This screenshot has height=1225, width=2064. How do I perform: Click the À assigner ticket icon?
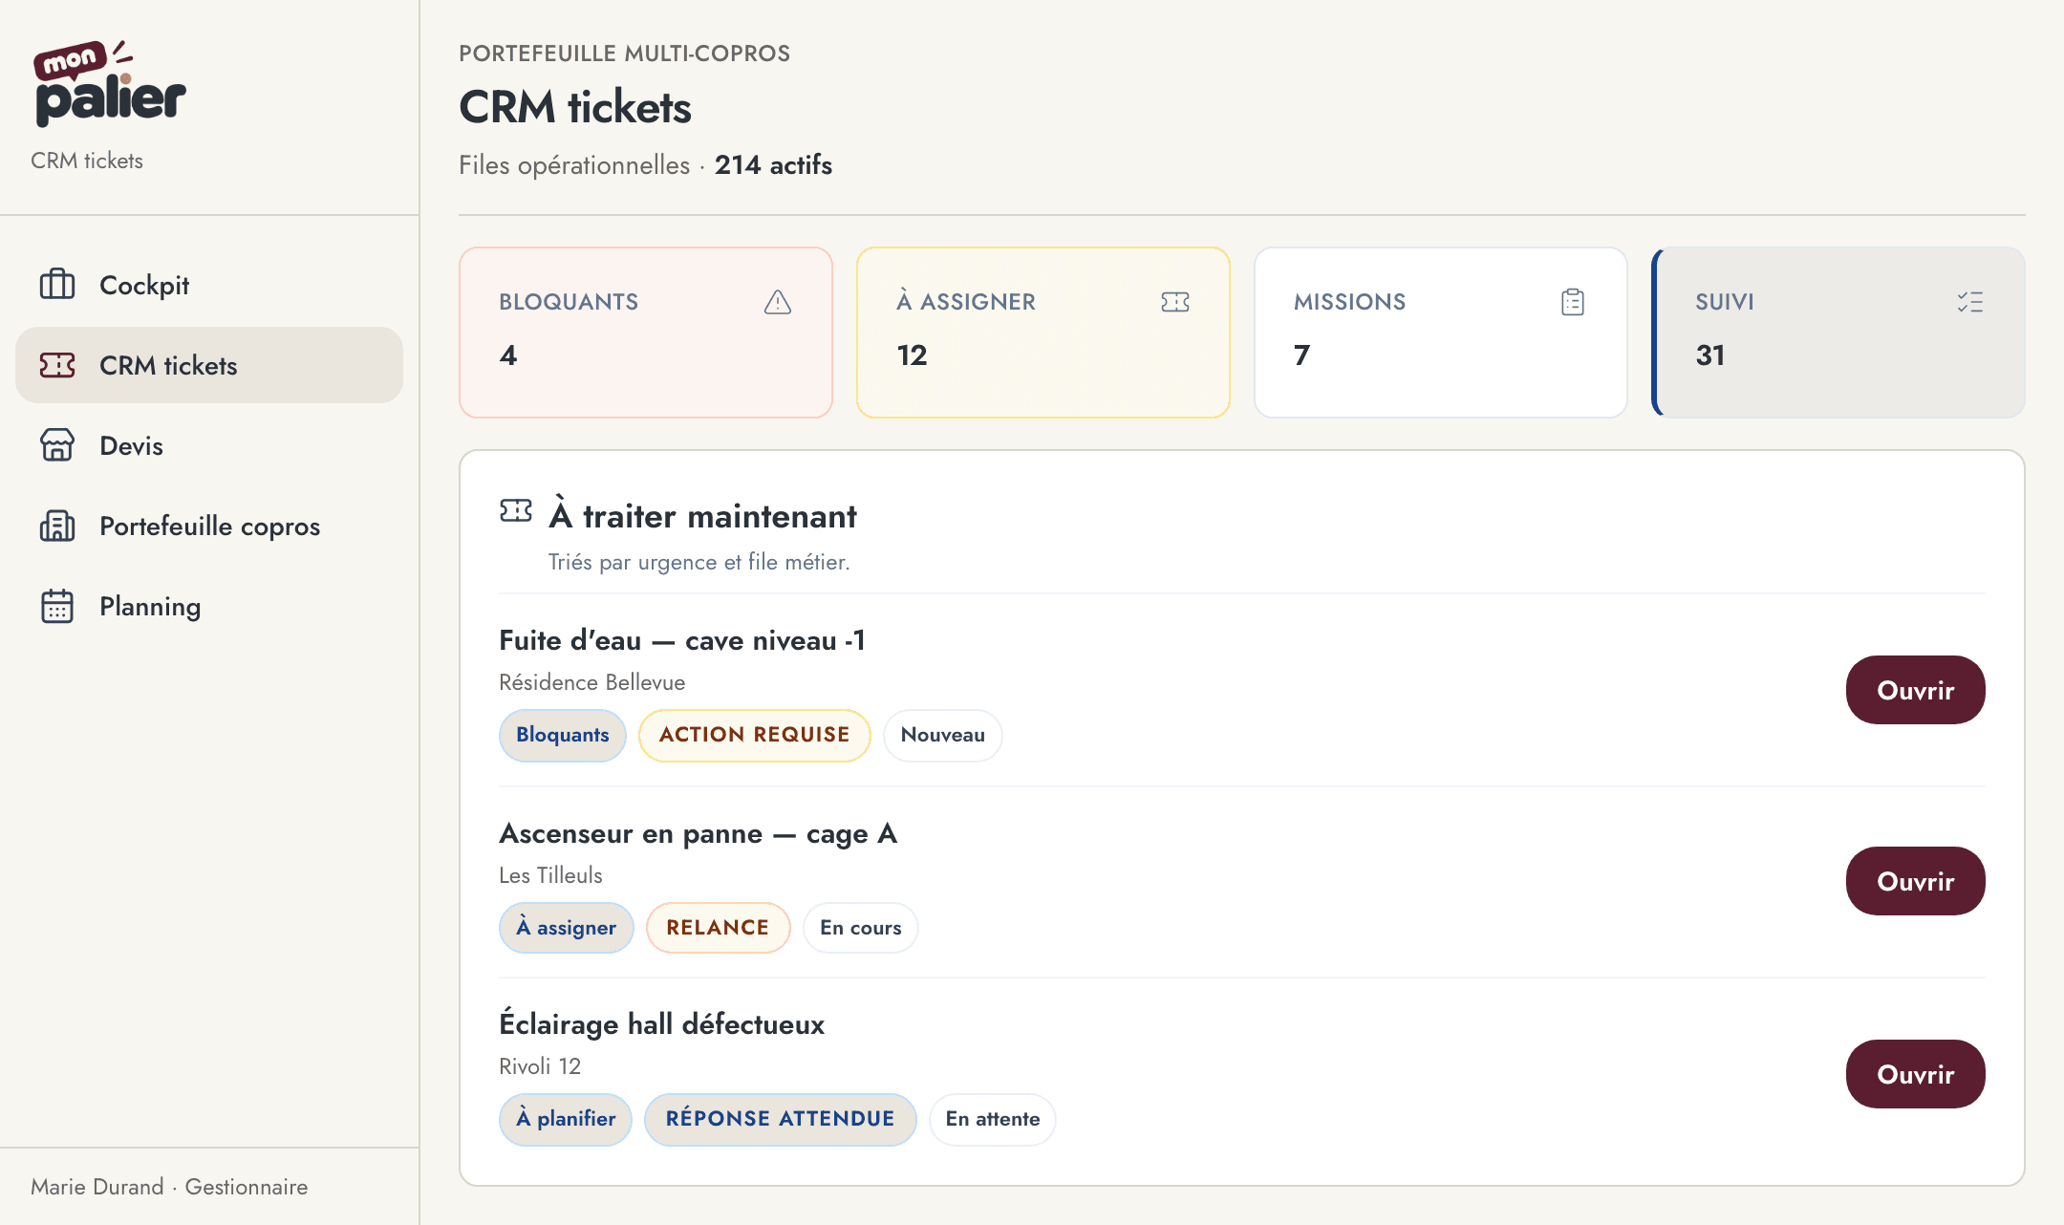1175,302
